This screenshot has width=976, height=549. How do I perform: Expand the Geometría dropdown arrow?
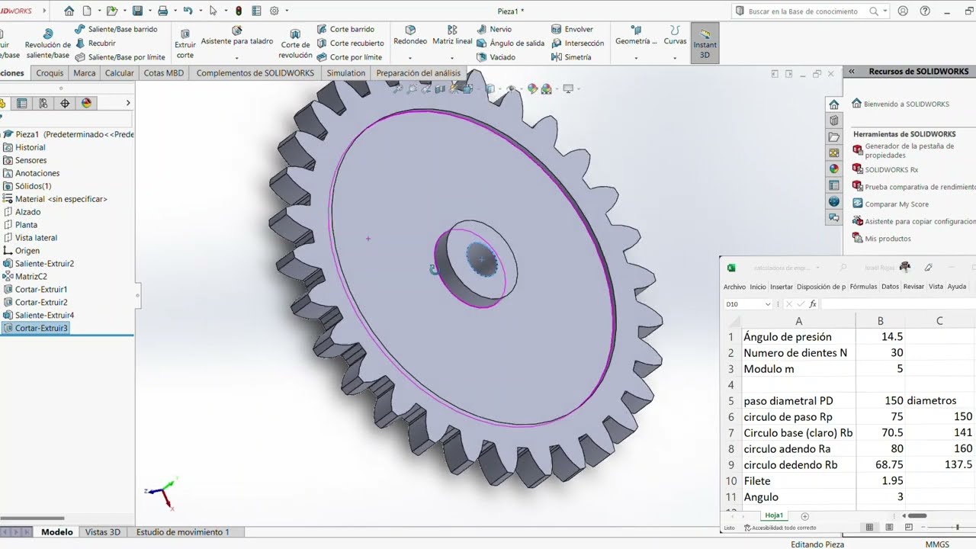tap(635, 58)
